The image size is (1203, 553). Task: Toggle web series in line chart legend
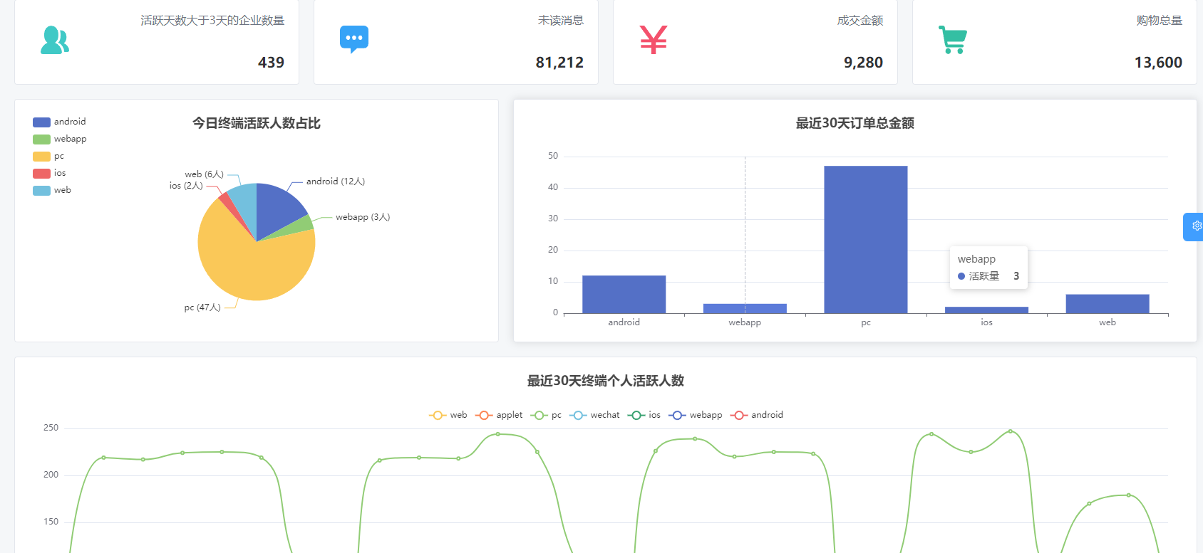click(448, 415)
